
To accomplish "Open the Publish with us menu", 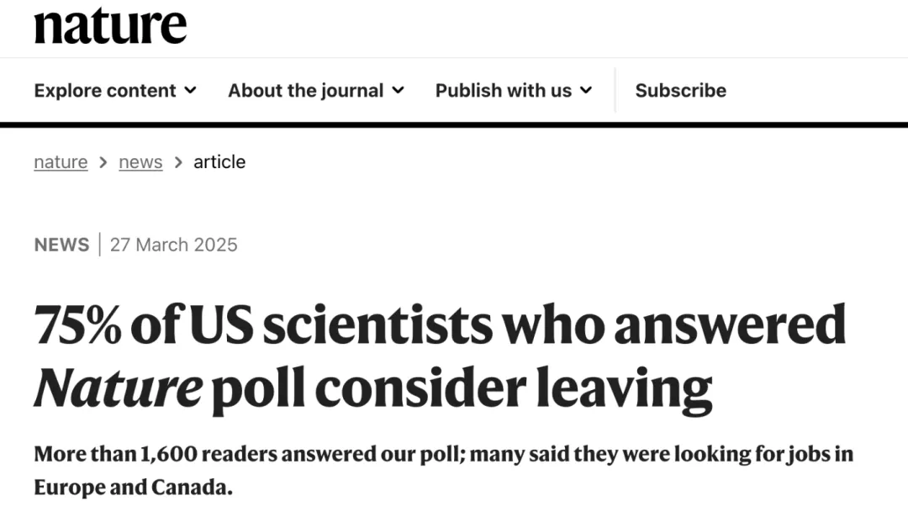I will pyautogui.click(x=514, y=90).
